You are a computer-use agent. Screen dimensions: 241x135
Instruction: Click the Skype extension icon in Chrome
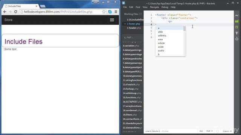point(110,12)
